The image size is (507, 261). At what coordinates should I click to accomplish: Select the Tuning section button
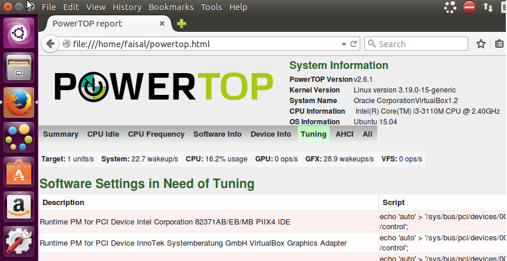tap(313, 134)
